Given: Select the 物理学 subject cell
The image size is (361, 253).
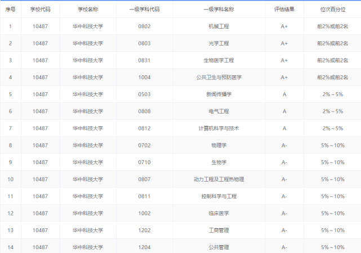Looking at the screenshot, I should pyautogui.click(x=219, y=146).
